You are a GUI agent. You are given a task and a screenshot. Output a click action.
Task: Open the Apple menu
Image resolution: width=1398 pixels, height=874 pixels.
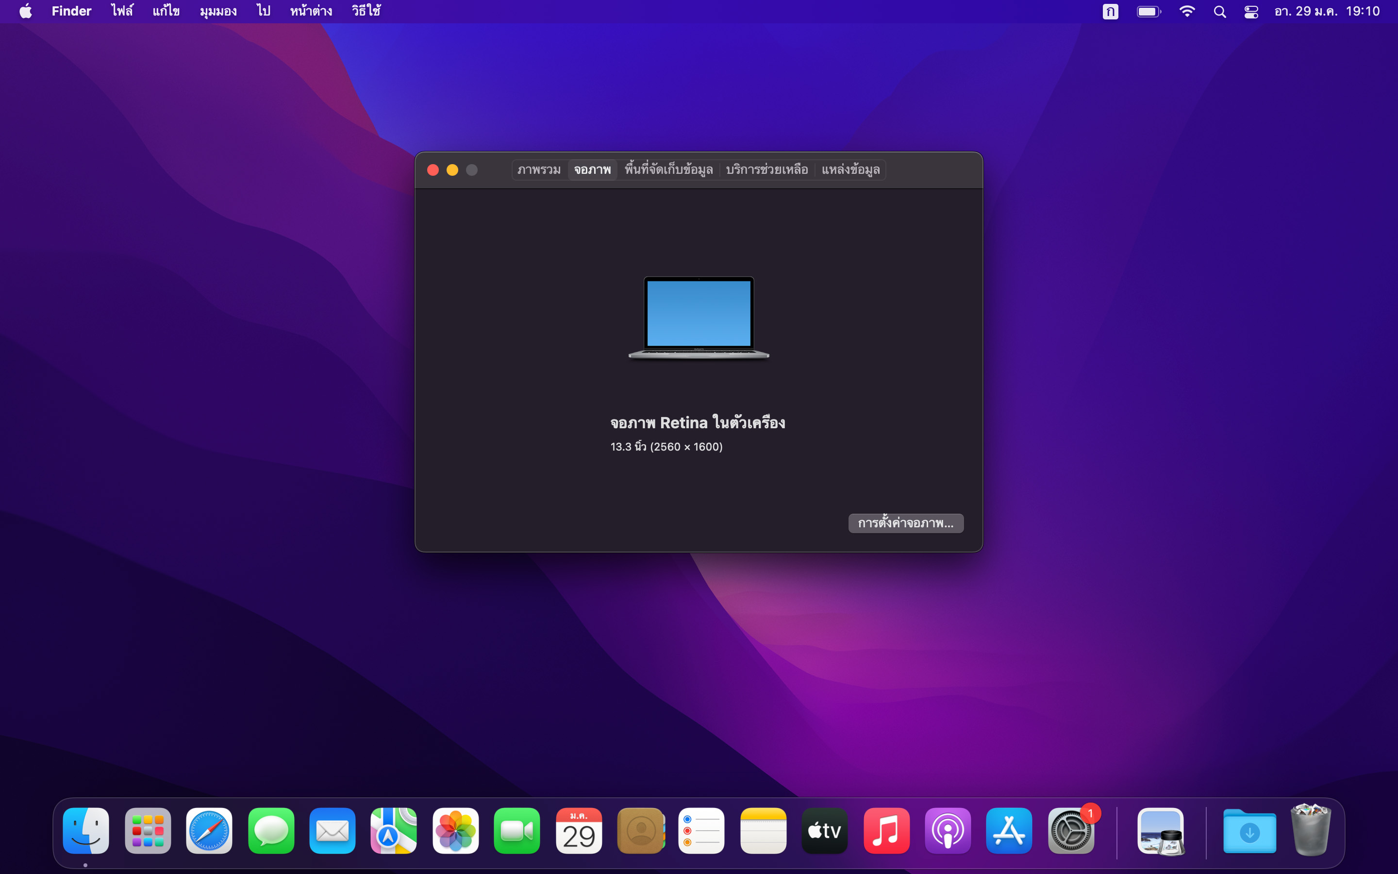pyautogui.click(x=25, y=12)
